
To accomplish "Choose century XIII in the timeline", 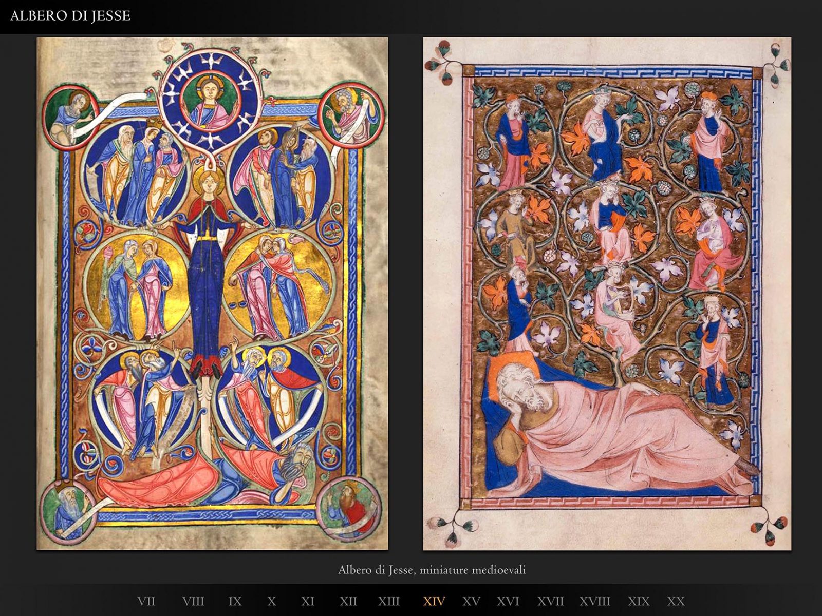I will click(389, 601).
